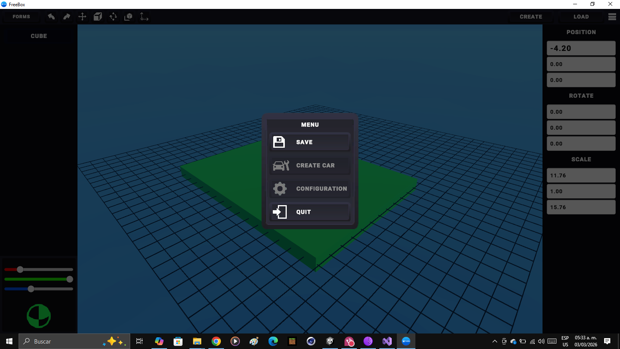Click the ESP US language indicator

(x=565, y=341)
